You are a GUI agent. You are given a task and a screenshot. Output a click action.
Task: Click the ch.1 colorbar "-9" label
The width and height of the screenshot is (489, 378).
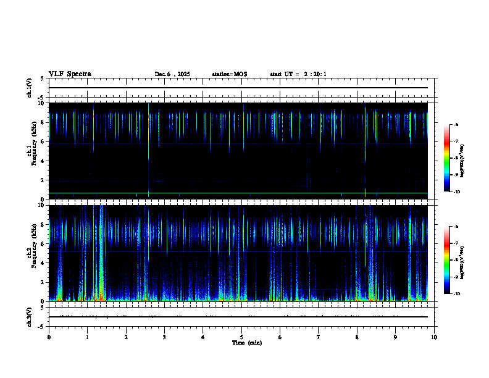(456, 175)
